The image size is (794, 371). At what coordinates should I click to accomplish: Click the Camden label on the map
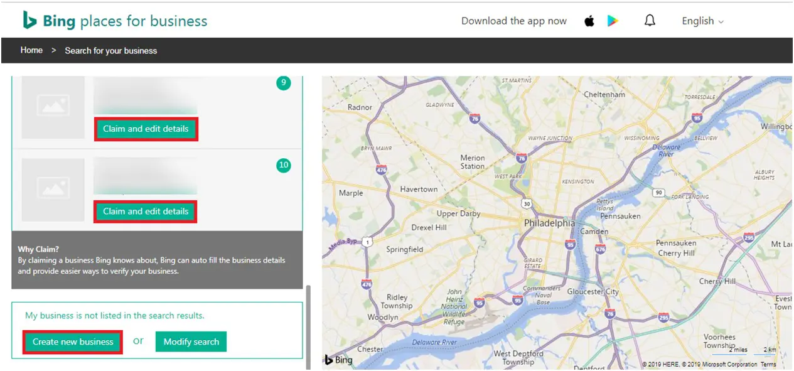click(594, 231)
